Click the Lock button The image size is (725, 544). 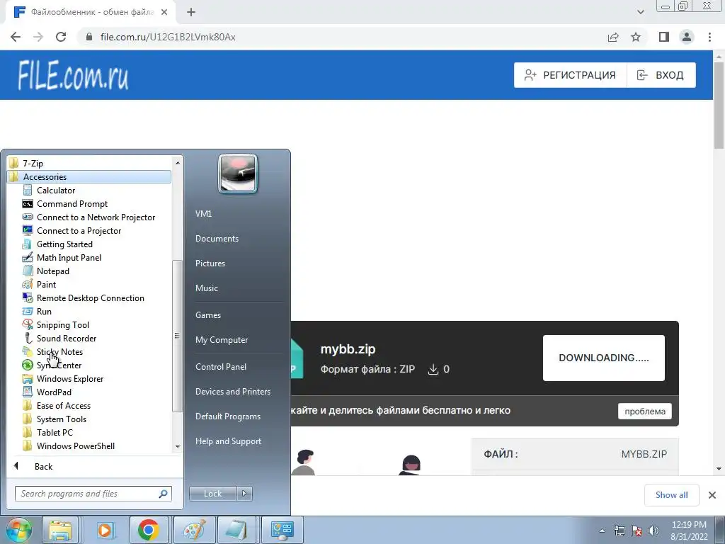click(212, 494)
